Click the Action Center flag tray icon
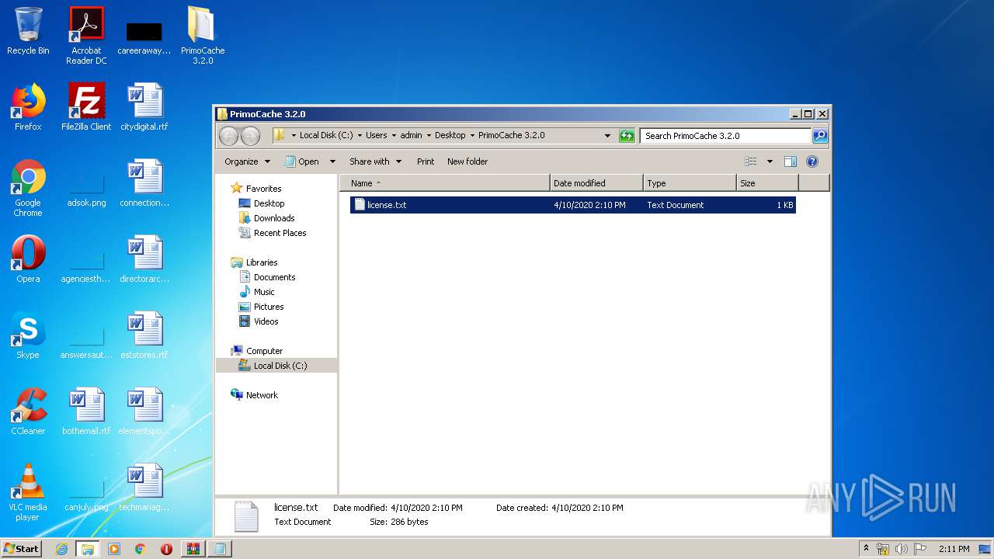The height and width of the screenshot is (559, 994). point(919,549)
